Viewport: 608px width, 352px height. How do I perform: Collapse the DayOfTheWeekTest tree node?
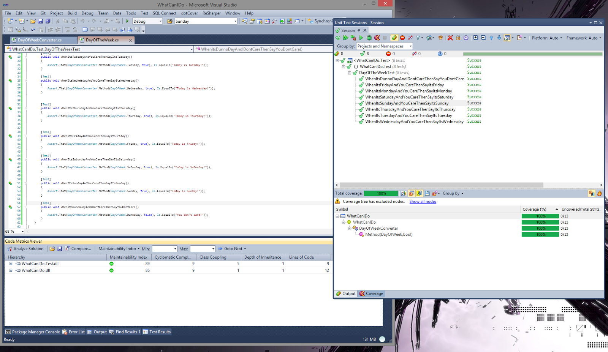[349, 73]
